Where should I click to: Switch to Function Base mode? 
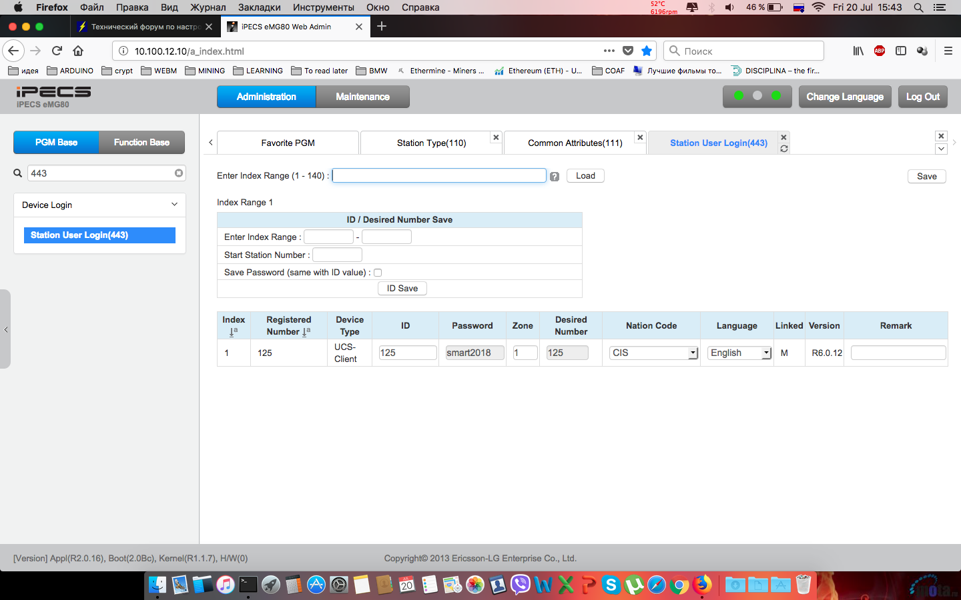(141, 143)
